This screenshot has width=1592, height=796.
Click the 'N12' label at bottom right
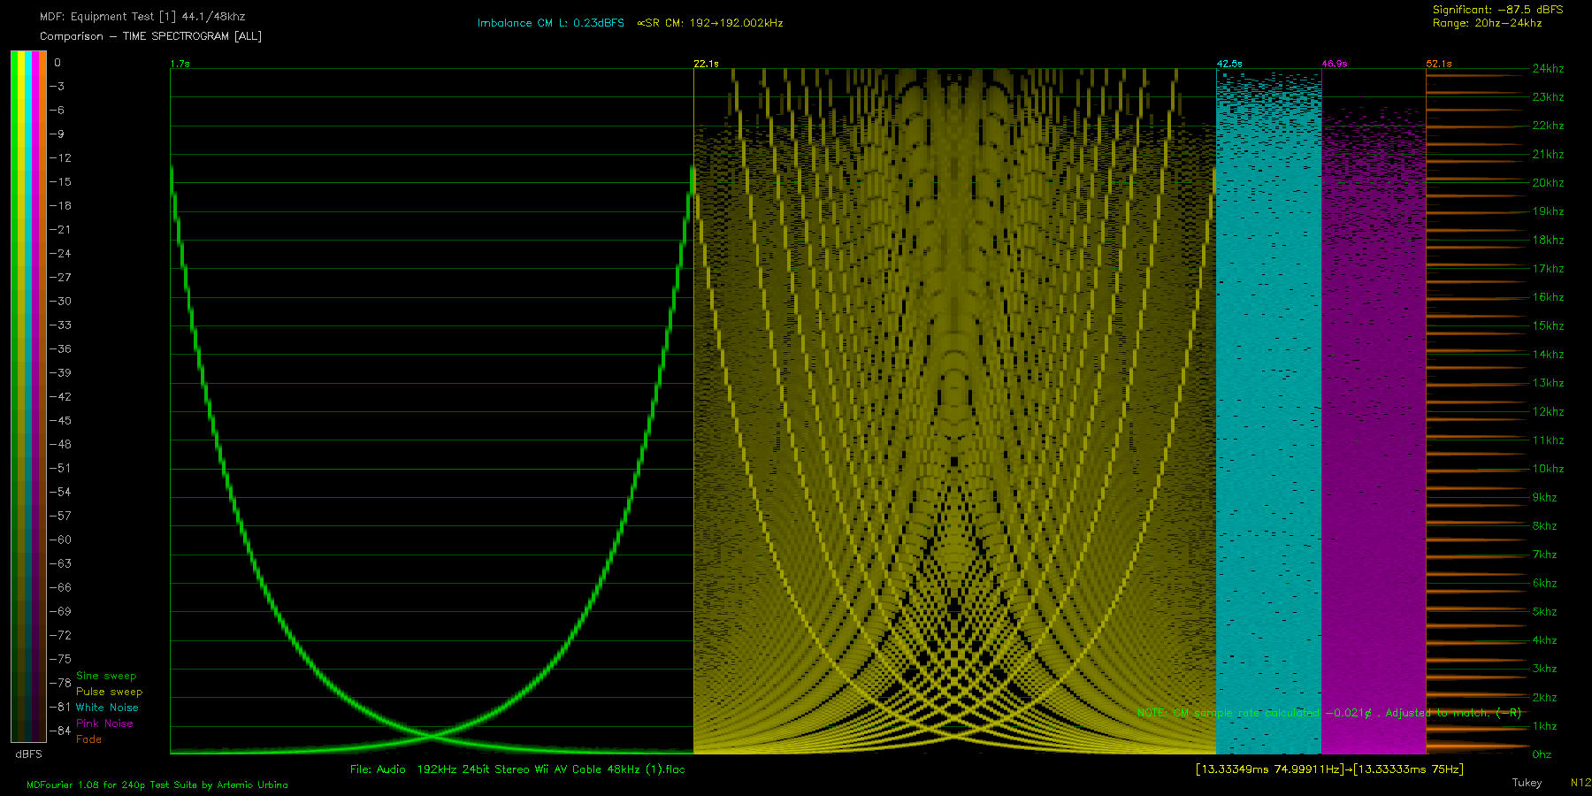[x=1581, y=783]
